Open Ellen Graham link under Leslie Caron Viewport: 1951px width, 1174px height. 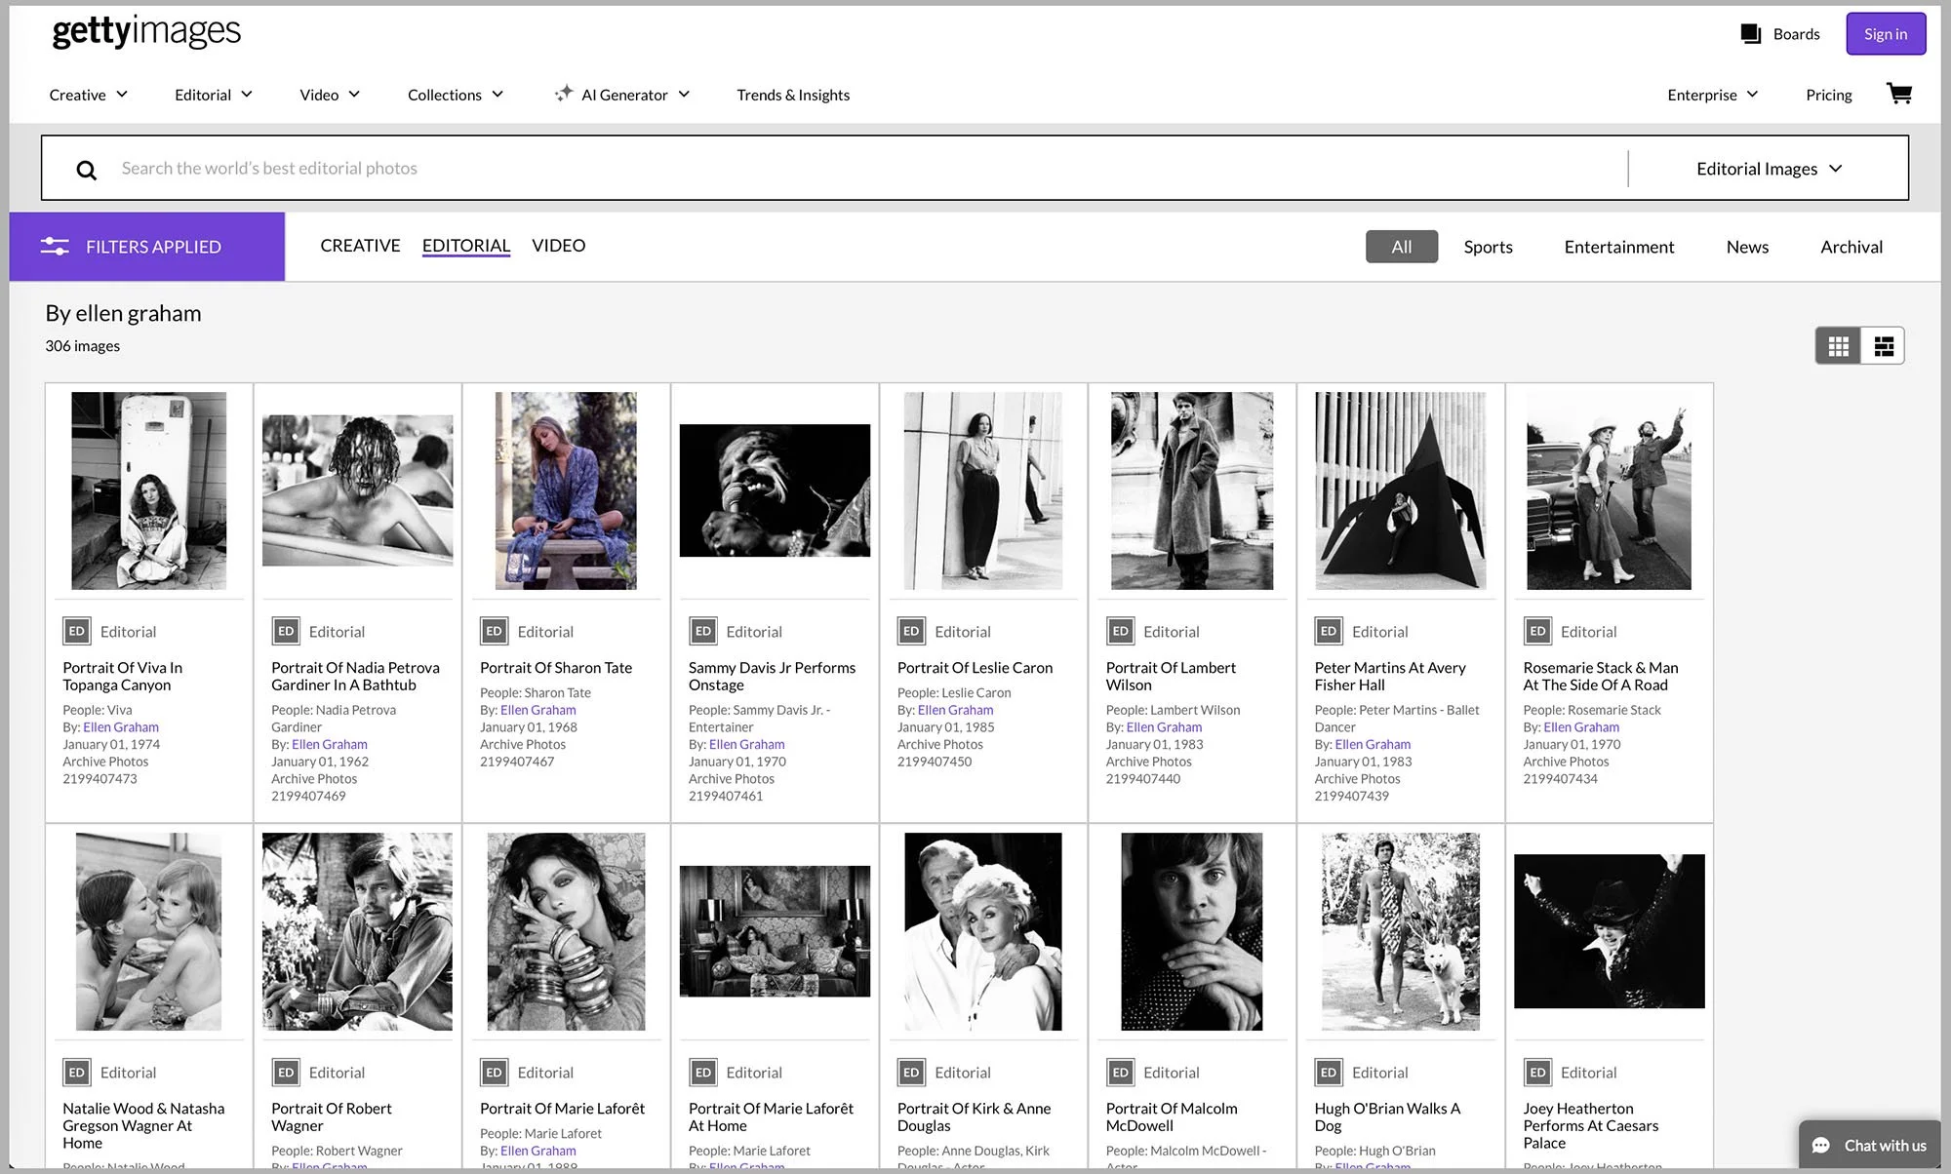[955, 710]
